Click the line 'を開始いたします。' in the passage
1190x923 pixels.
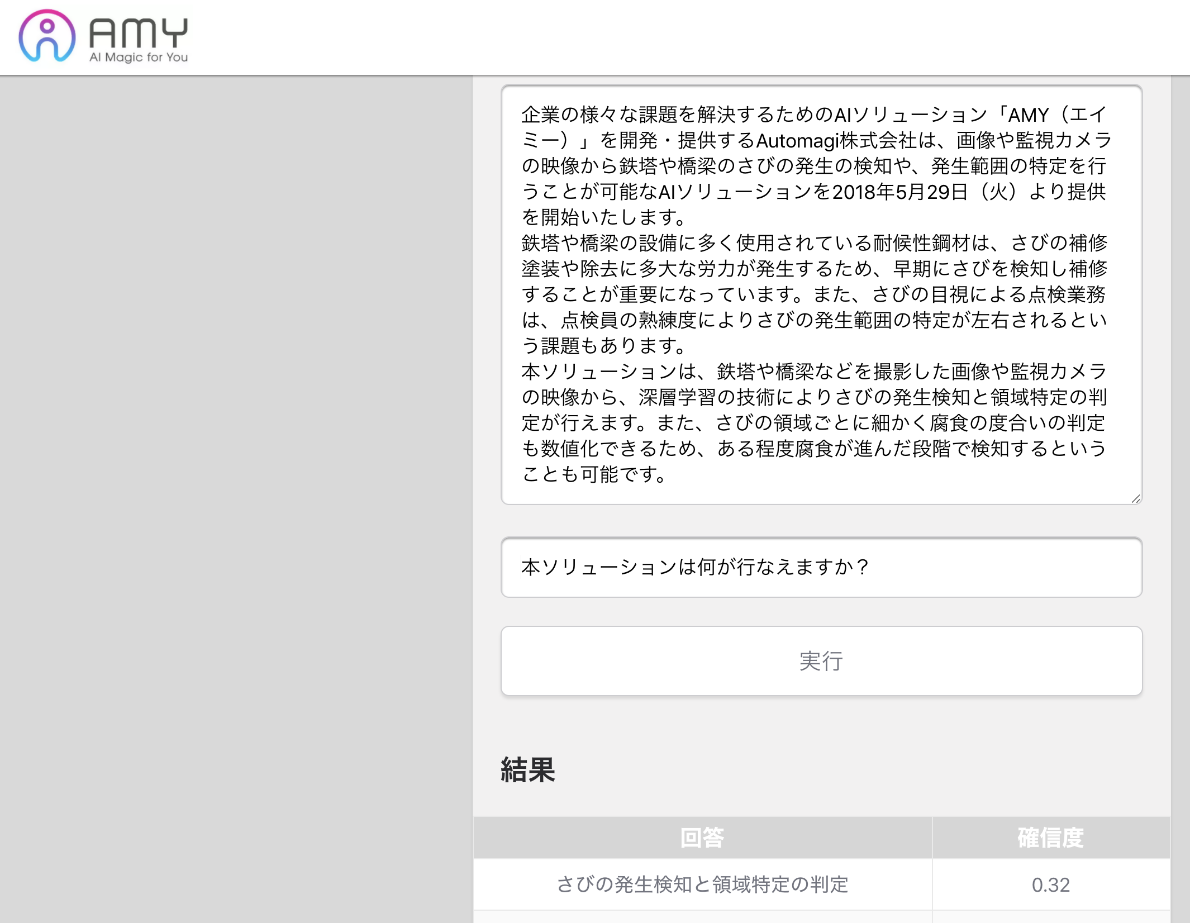tap(603, 217)
